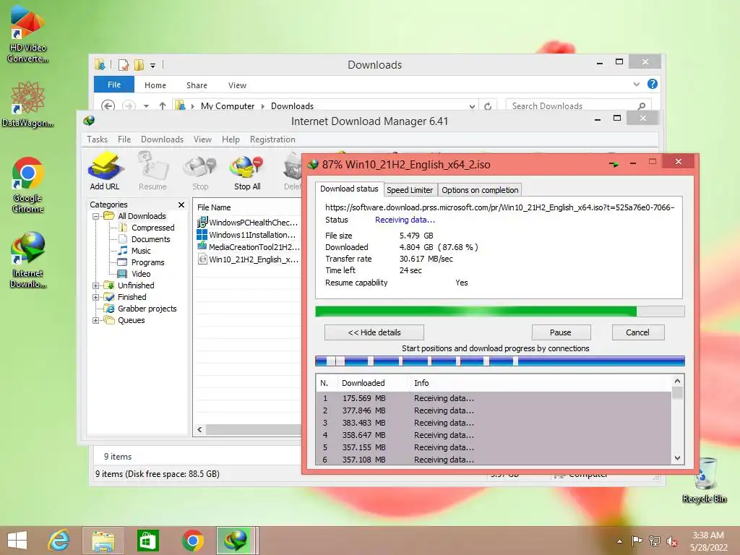This screenshot has width=740, height=555.
Task: Launch Internet Explorer from the taskbar
Action: tap(59, 541)
